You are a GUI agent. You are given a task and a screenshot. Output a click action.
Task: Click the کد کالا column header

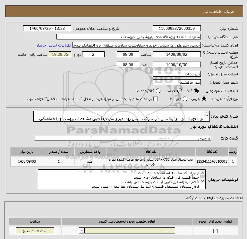pos(212,152)
